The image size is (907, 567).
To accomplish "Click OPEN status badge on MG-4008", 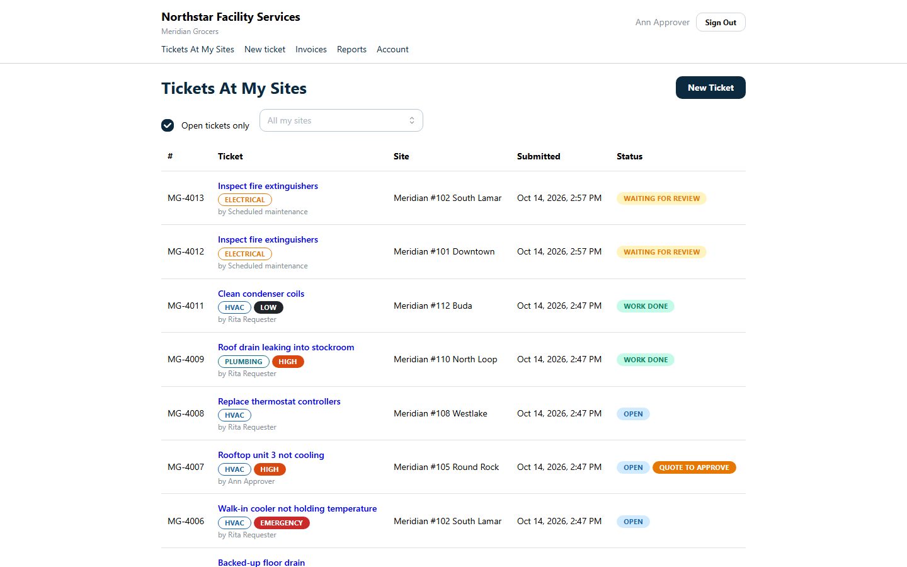I will pos(633,414).
